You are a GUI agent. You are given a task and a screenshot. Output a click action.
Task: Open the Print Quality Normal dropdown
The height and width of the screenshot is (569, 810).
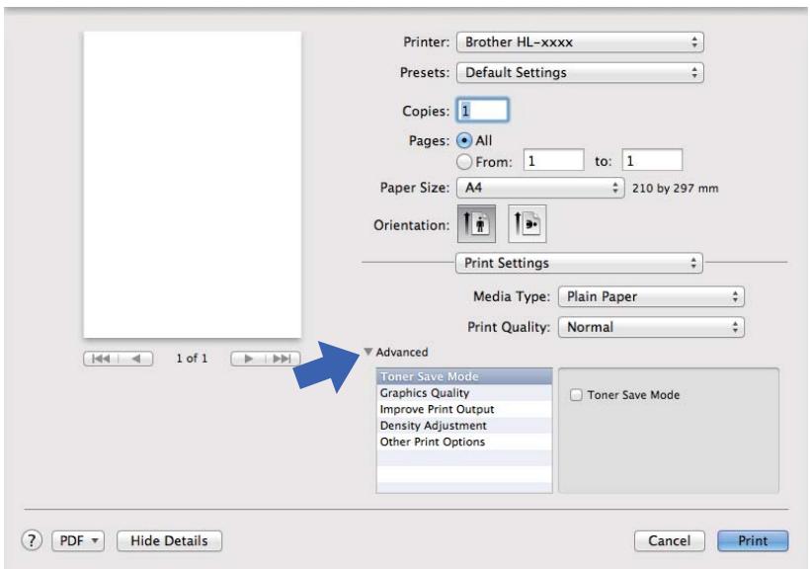click(651, 327)
